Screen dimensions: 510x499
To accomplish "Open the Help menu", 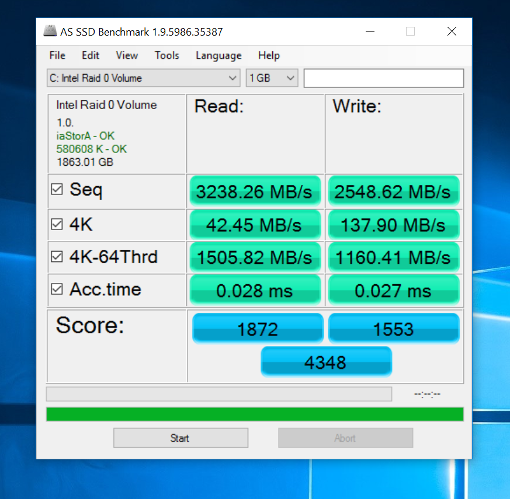I will [269, 55].
